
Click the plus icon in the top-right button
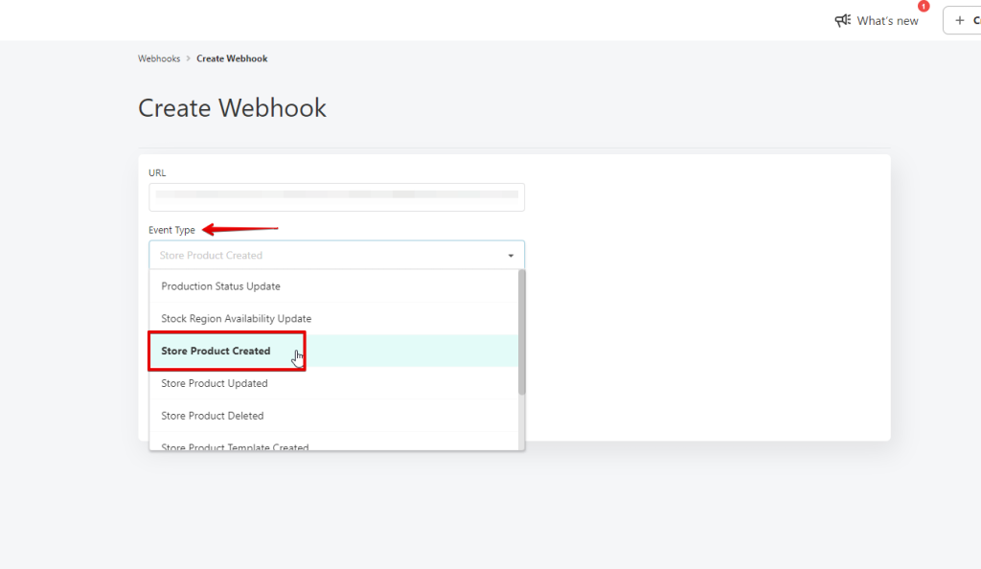[960, 20]
